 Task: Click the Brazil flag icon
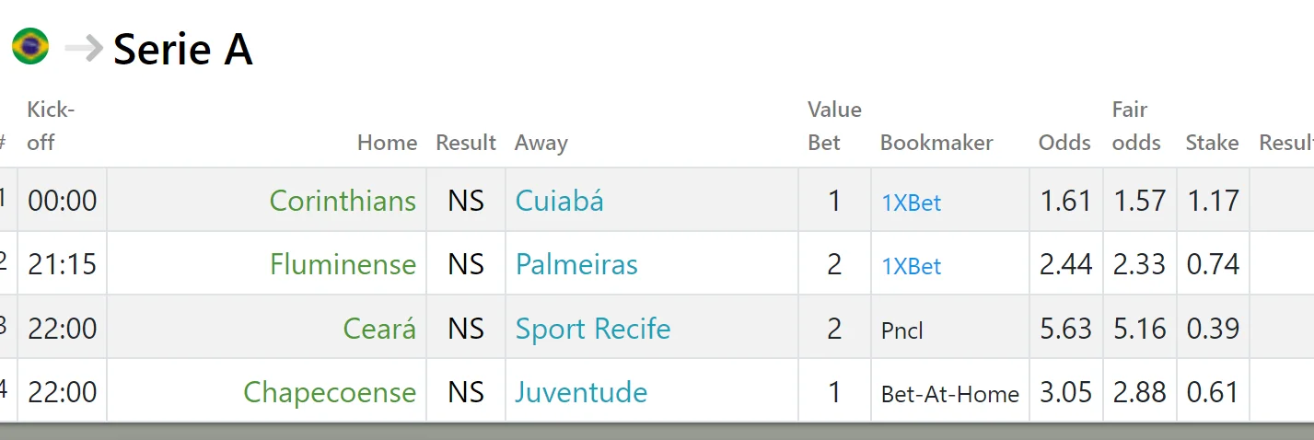pos(30,46)
